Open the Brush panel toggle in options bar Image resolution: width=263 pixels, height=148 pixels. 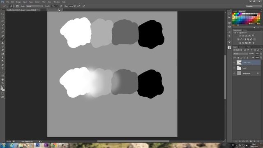[x=17, y=6]
